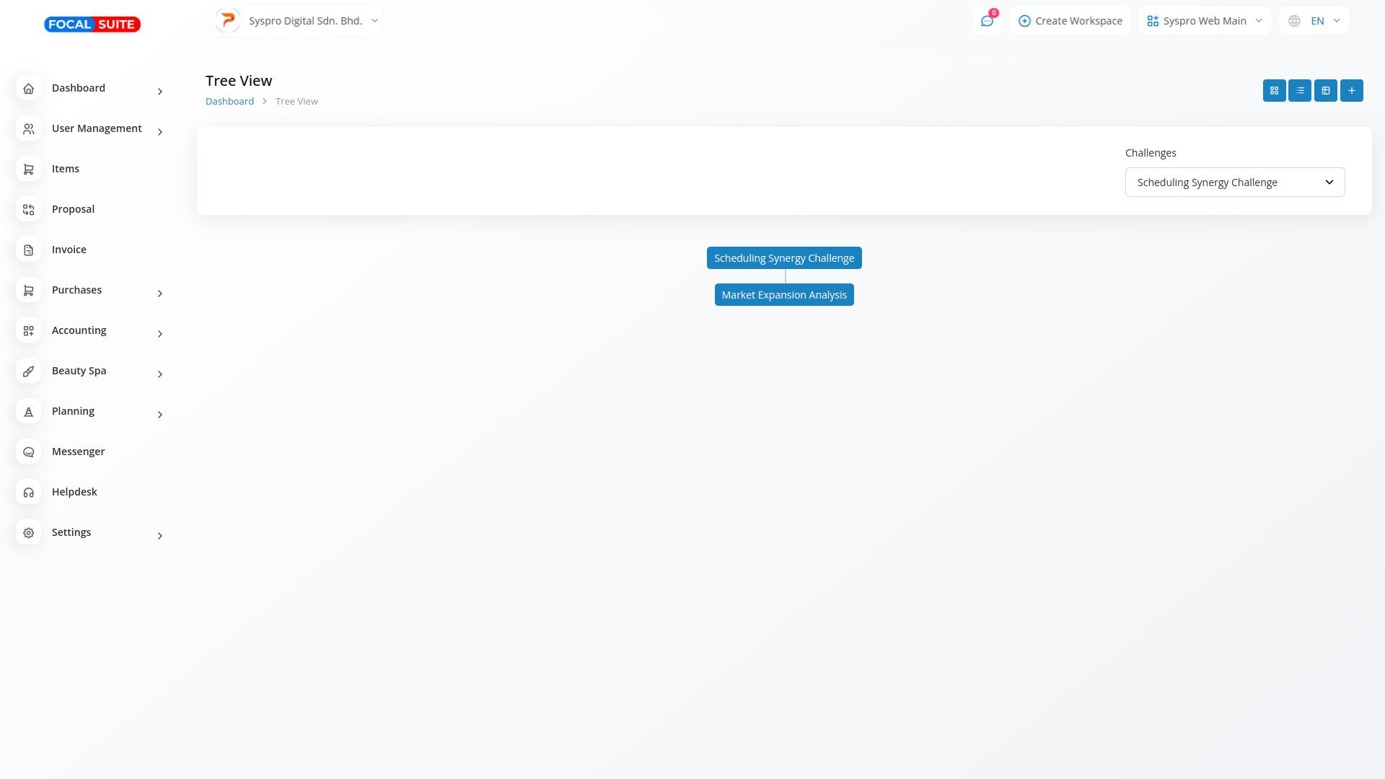The image size is (1385, 779).
Task: Go to Dashboard breadcrumb link
Action: [x=229, y=102]
